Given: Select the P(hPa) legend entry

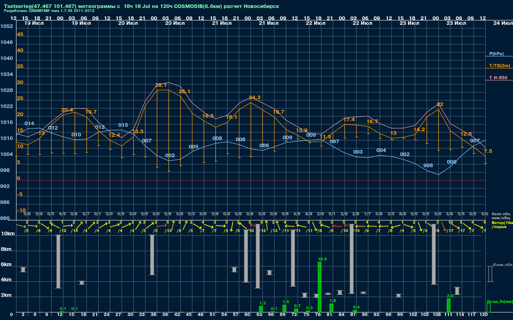Looking at the screenshot, I should coord(497,54).
